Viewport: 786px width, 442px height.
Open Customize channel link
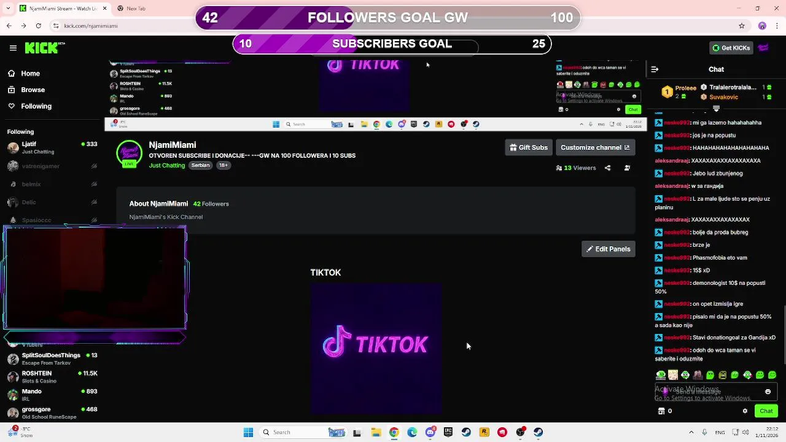(x=595, y=147)
